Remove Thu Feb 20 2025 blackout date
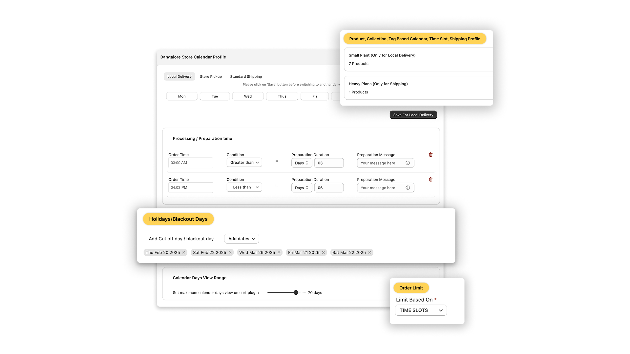The width and height of the screenshot is (630, 354). pos(184,252)
